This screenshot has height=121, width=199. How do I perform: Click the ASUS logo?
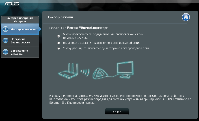[x=11, y=4]
